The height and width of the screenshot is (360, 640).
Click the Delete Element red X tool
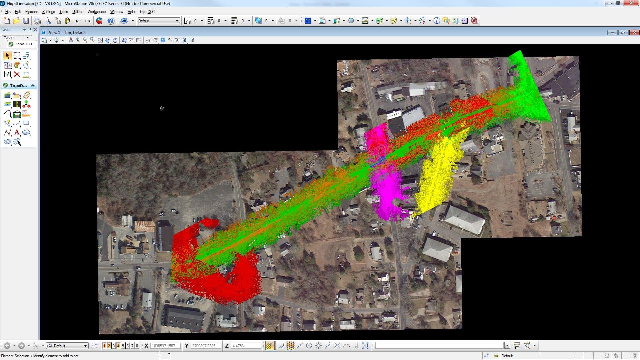[17, 75]
